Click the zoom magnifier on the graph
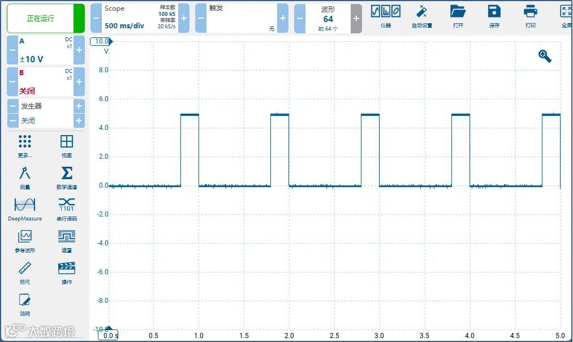573x342 pixels. [x=545, y=57]
